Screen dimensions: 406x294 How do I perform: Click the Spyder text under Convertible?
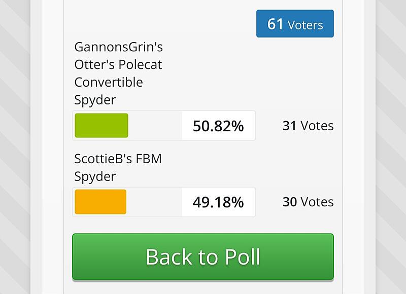coord(95,100)
